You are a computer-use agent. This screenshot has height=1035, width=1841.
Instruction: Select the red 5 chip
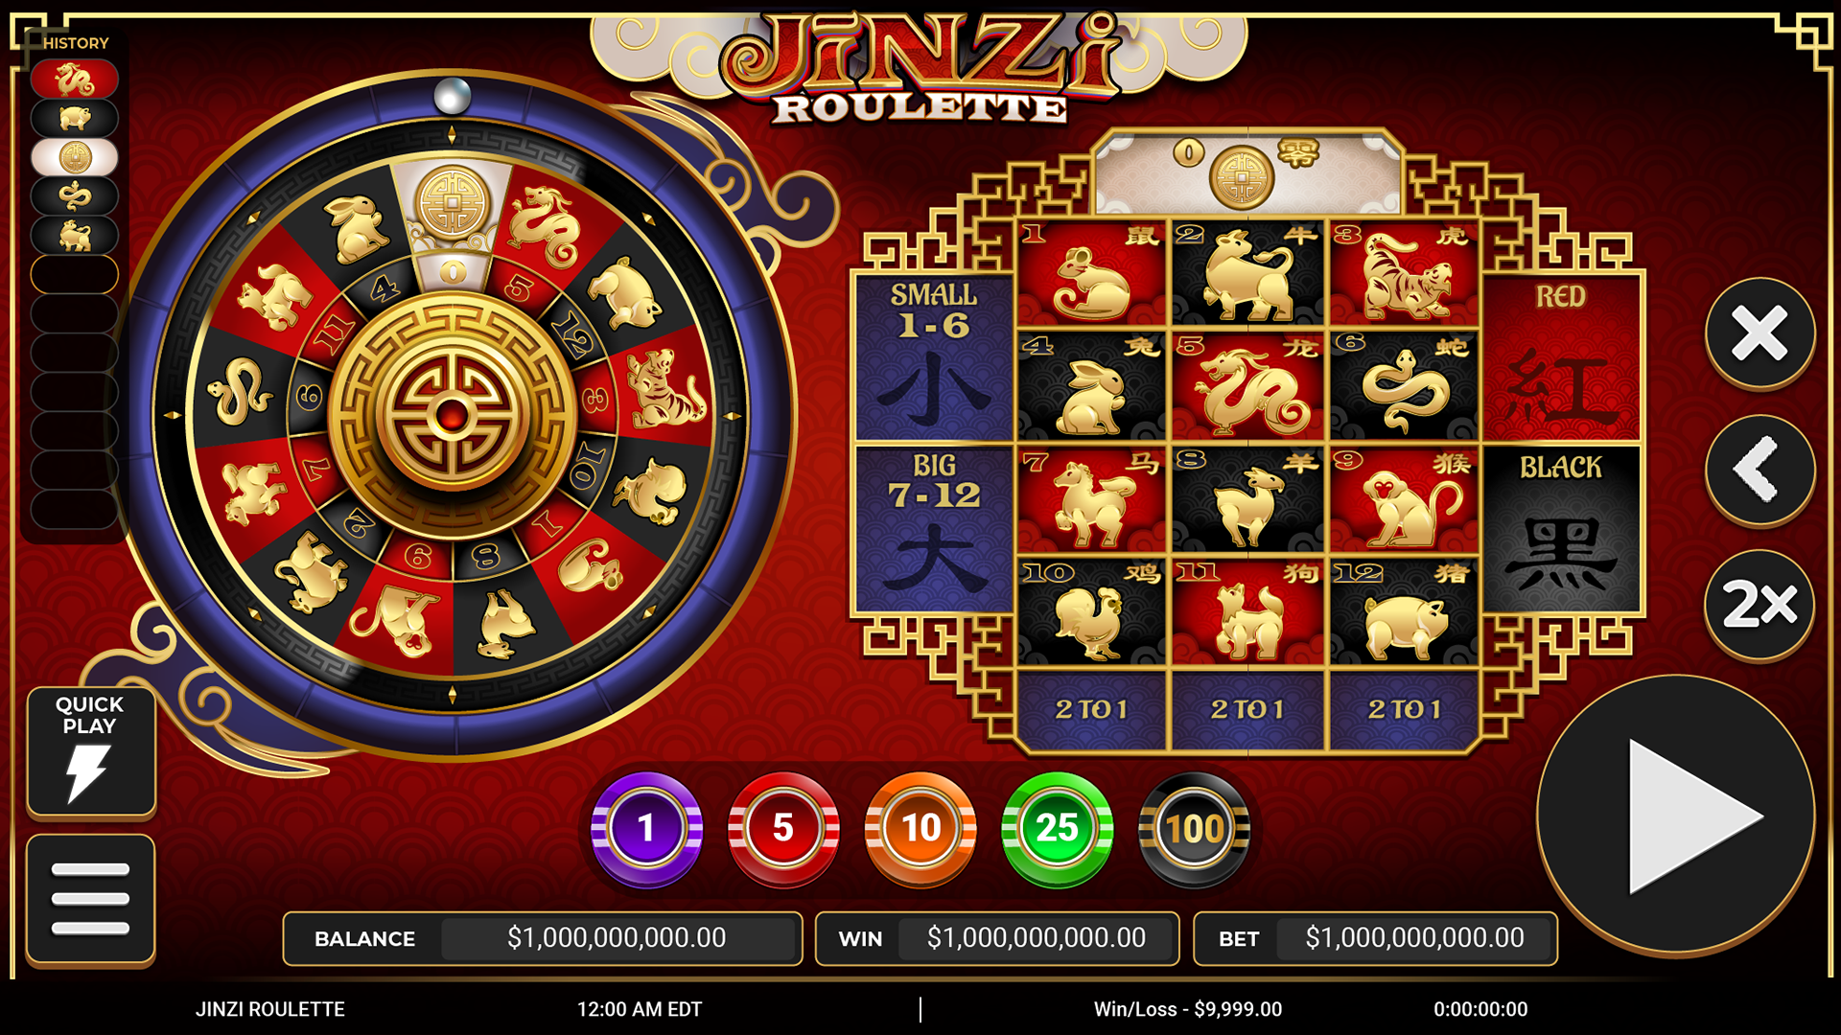point(783,828)
